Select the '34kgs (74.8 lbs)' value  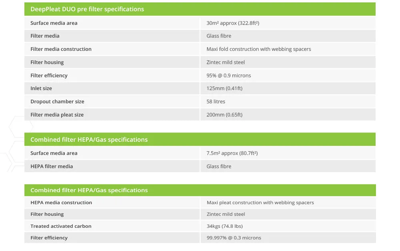click(x=224, y=226)
